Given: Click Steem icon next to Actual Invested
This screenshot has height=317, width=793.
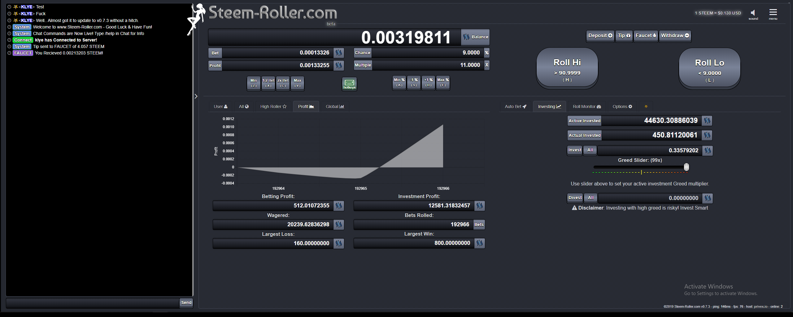Looking at the screenshot, I should (707, 135).
